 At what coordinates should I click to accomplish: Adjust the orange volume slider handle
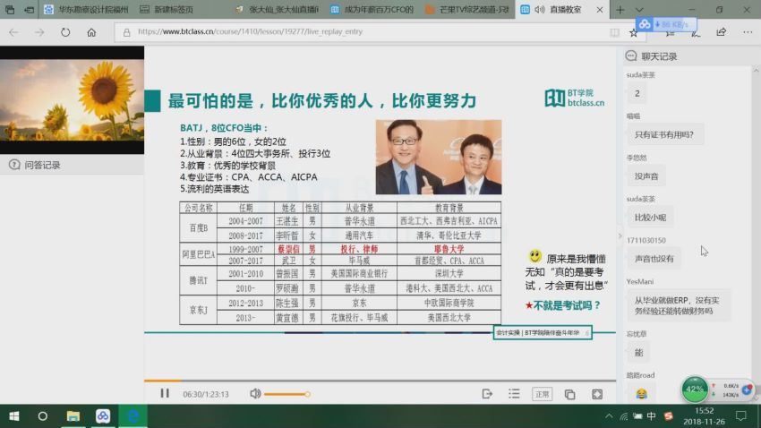pyautogui.click(x=307, y=394)
